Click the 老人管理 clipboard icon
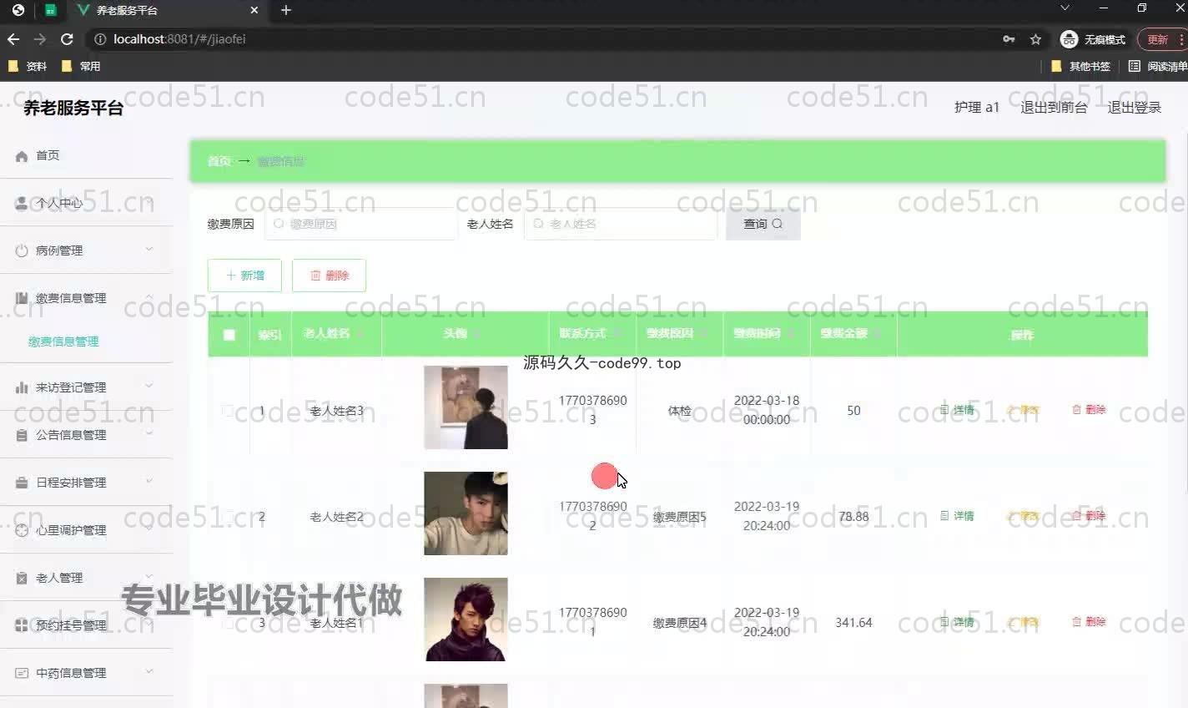The height and width of the screenshot is (708, 1188). pyautogui.click(x=22, y=578)
